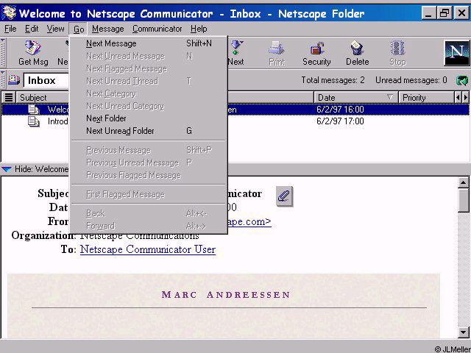Viewport: 471px width, 353px height.
Task: Click the MARC ANDREESSEN heading in message
Action: (226, 294)
